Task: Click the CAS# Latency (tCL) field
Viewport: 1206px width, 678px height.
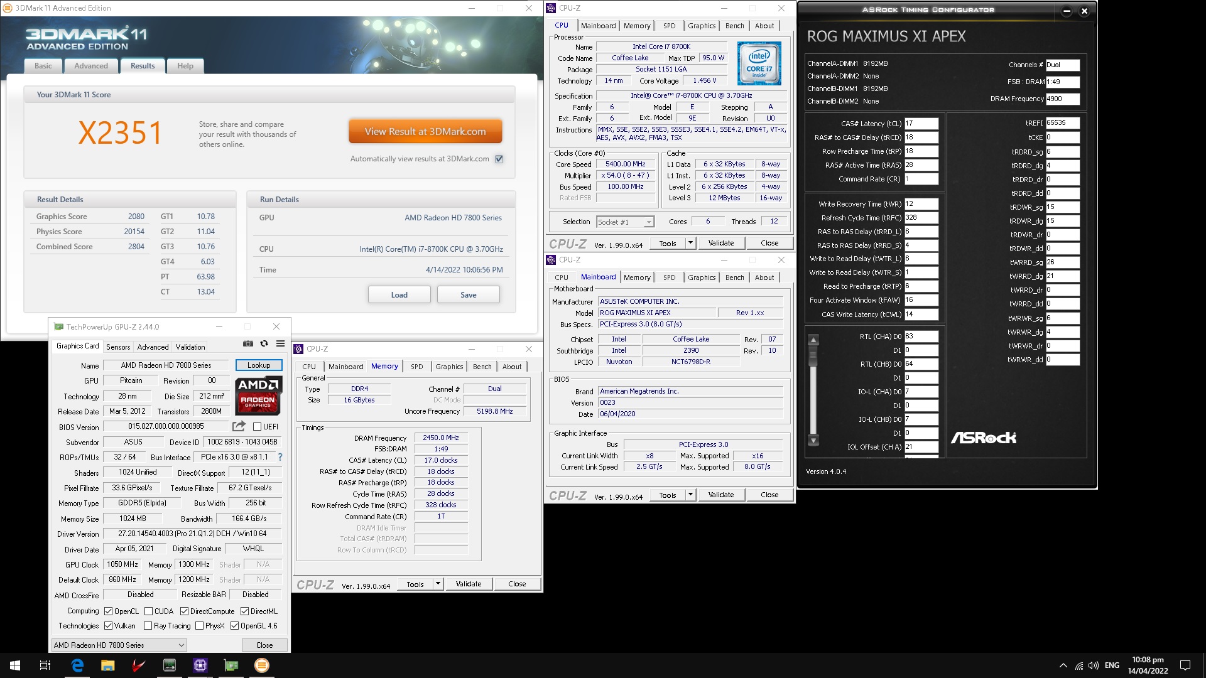Action: click(x=921, y=124)
